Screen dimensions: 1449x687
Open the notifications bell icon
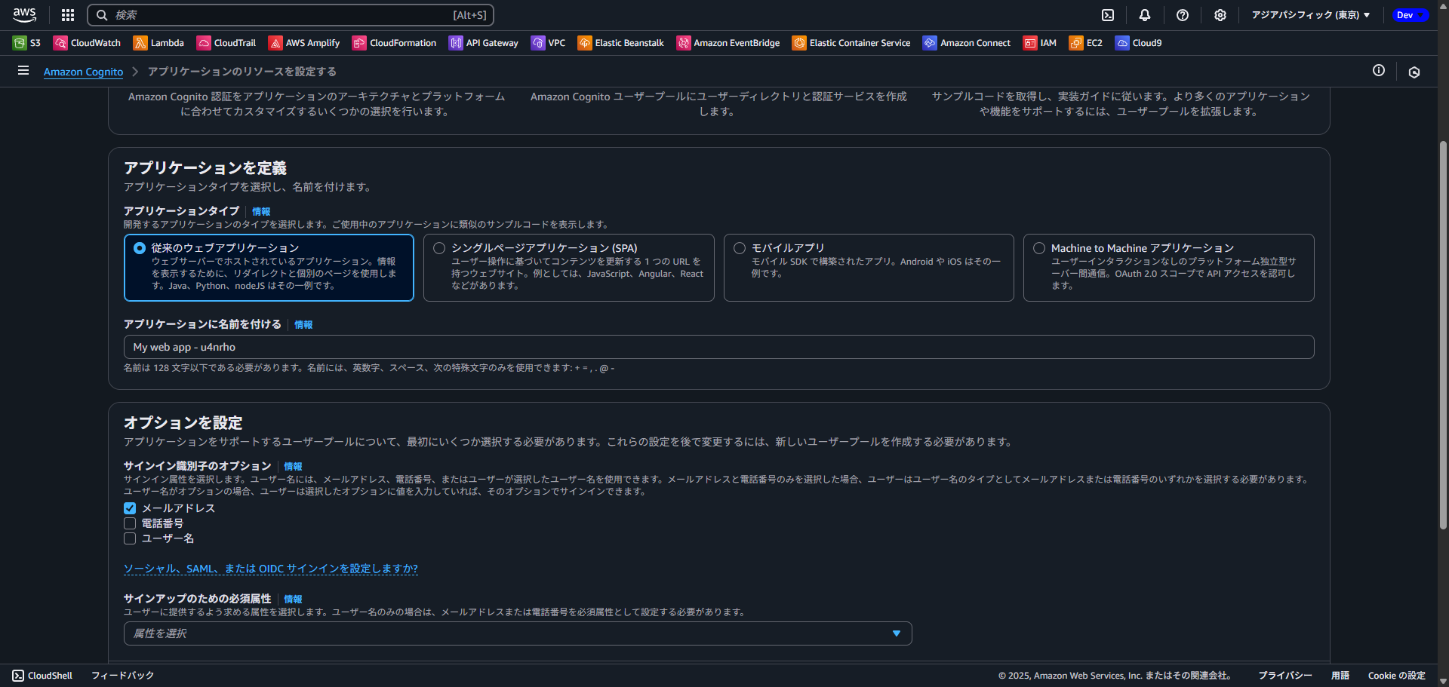point(1145,15)
